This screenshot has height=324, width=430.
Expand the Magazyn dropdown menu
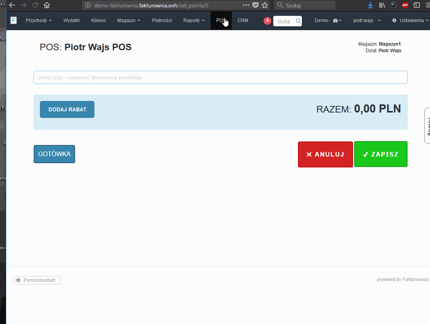tap(128, 20)
